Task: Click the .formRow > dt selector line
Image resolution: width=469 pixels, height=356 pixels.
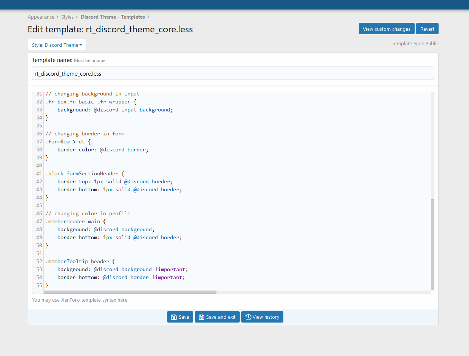Action: click(x=68, y=141)
